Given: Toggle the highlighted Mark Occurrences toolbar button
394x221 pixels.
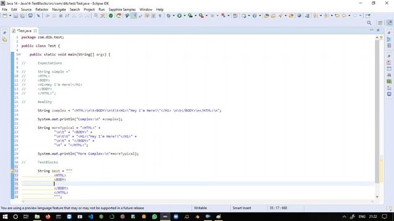Looking at the screenshot, I should click(134, 16).
